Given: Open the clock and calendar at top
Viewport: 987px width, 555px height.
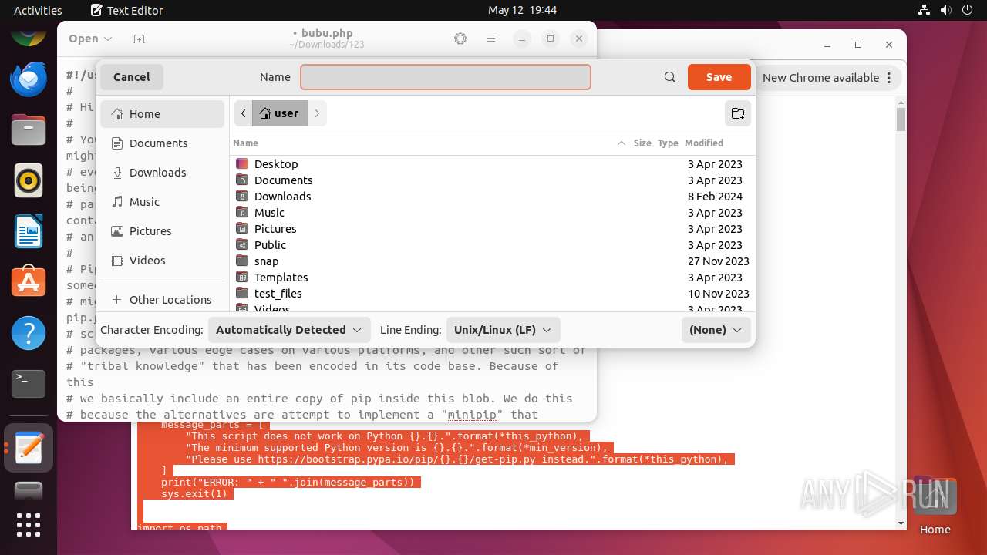Looking at the screenshot, I should point(522,10).
